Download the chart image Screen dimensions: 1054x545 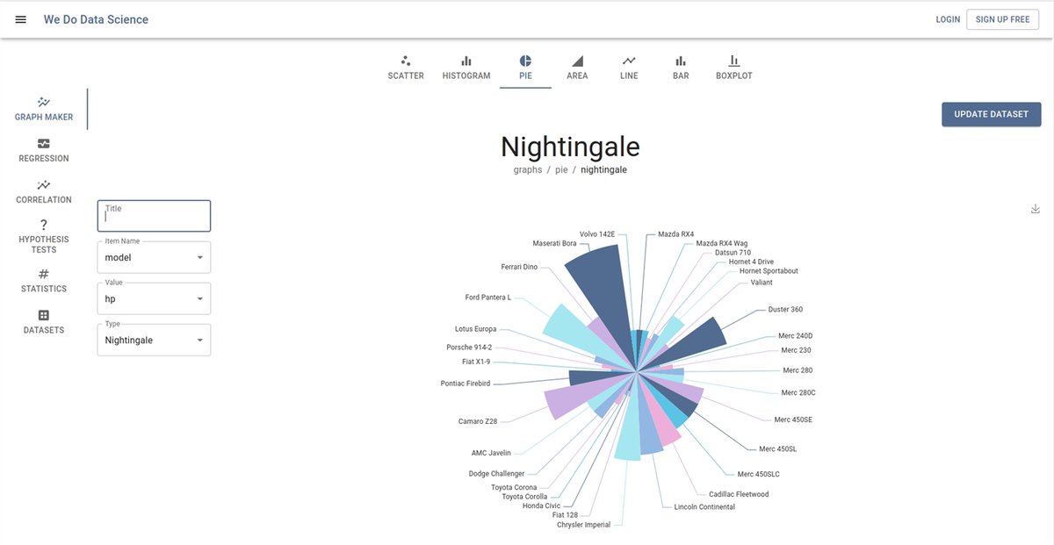pos(1036,209)
